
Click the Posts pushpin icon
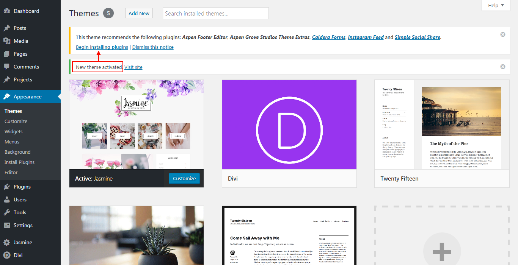[7, 28]
